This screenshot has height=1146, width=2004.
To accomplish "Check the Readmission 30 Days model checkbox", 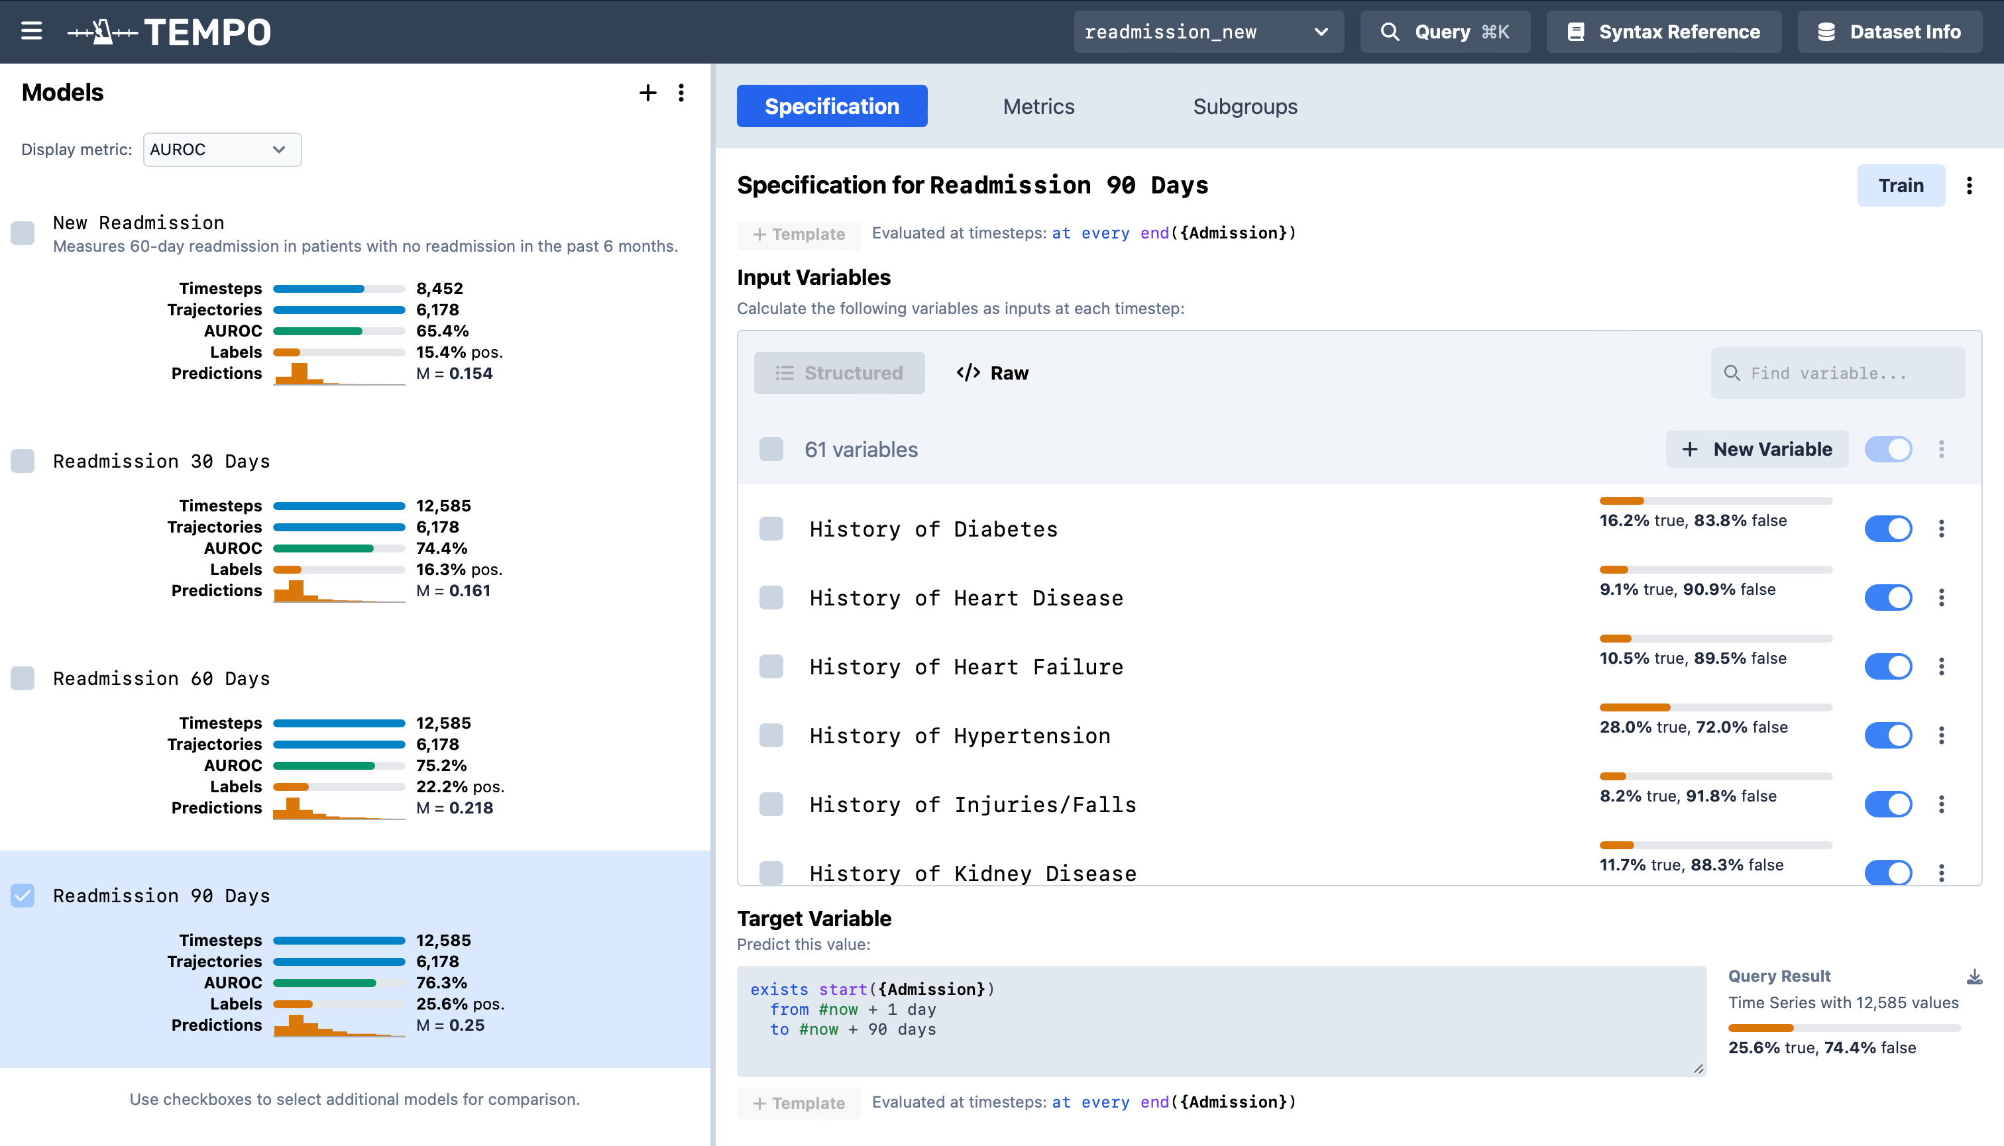I will [x=23, y=461].
